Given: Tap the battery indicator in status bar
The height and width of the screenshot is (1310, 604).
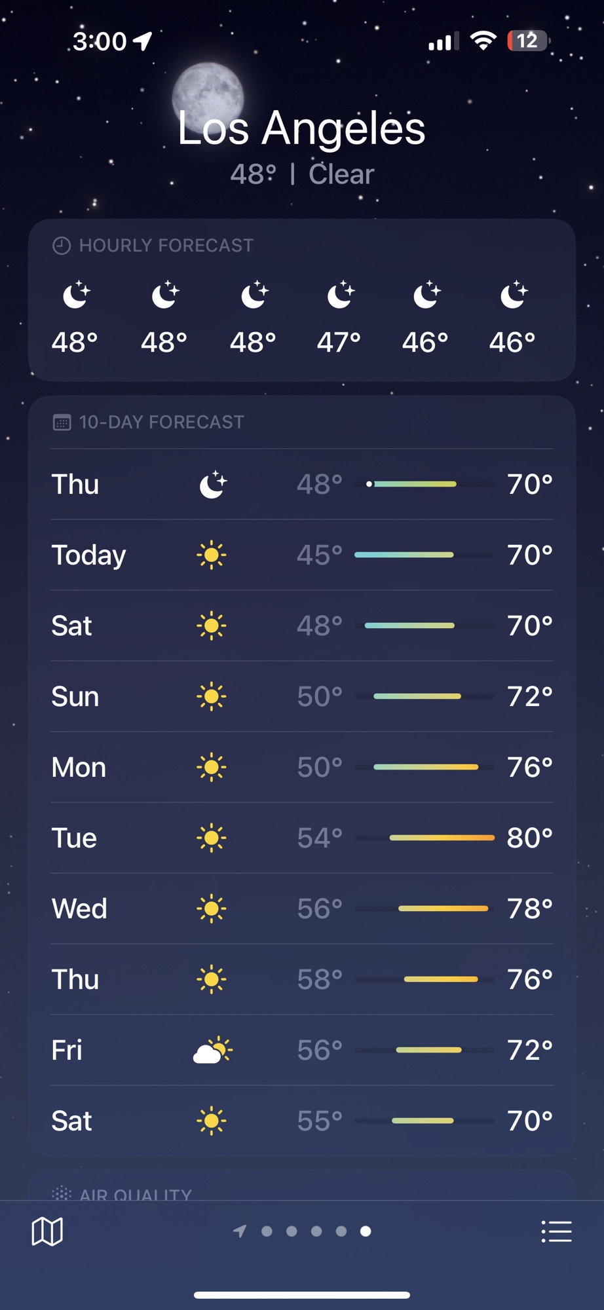Looking at the screenshot, I should (527, 41).
